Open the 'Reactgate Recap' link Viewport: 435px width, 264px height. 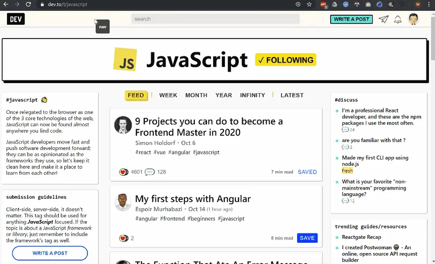361,237
